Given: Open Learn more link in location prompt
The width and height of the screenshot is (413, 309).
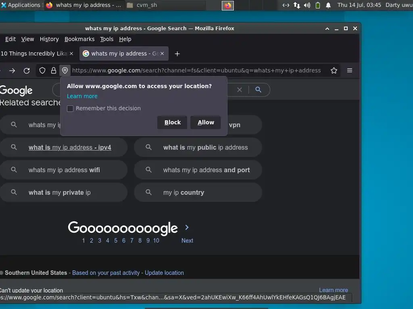Looking at the screenshot, I should coord(82,96).
